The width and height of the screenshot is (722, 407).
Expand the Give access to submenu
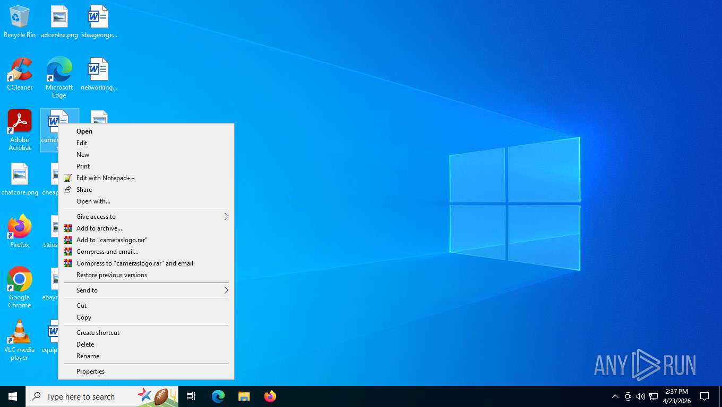[x=146, y=217]
